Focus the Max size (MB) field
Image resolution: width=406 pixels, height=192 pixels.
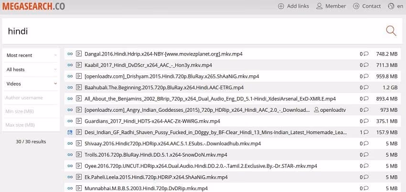(x=31, y=125)
